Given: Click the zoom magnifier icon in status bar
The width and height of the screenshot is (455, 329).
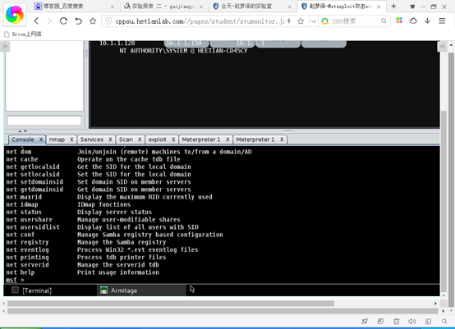Looking at the screenshot, I should pos(444,321).
